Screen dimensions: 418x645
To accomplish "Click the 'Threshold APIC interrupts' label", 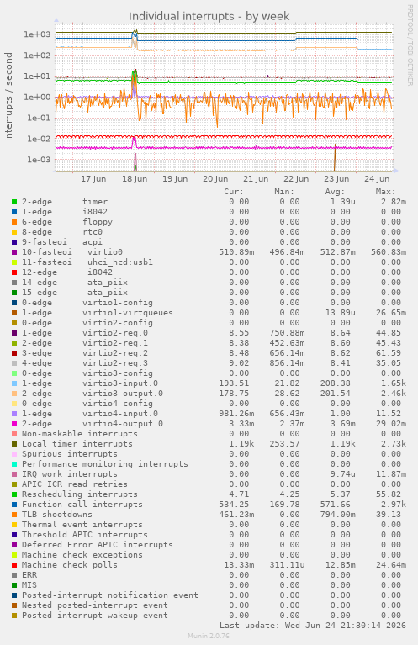I will 85,535.
